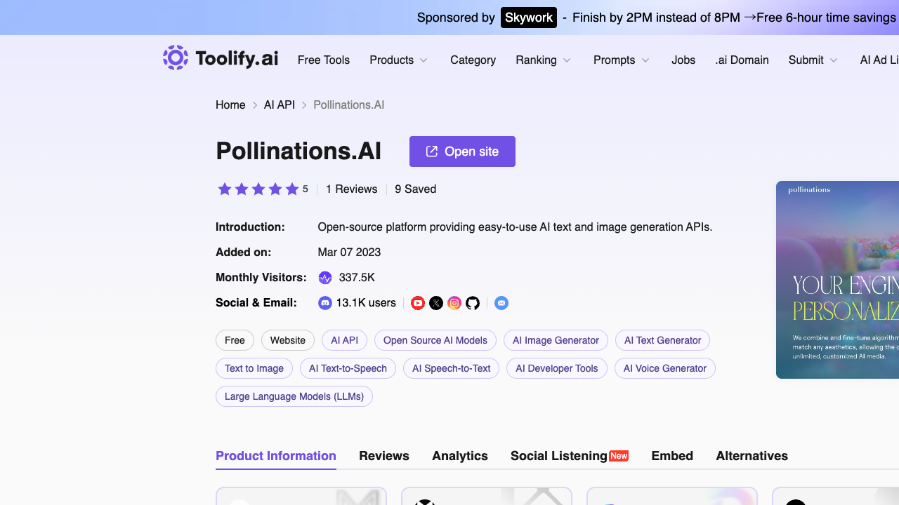Select the Website tag

click(x=288, y=340)
